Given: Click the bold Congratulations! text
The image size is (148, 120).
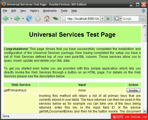Looking at the screenshot, I should [x=16, y=49].
